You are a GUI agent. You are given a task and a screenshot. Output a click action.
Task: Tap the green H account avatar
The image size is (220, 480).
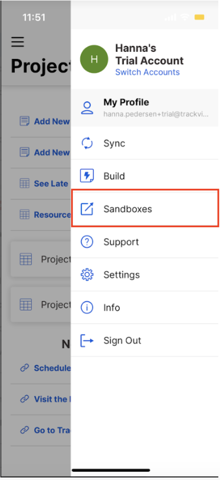94,60
